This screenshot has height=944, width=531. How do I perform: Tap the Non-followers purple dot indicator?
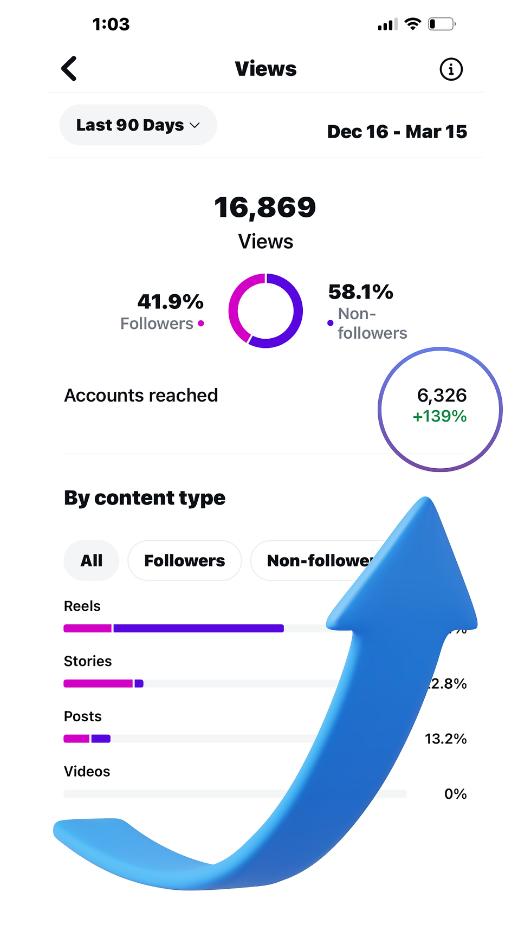(331, 323)
